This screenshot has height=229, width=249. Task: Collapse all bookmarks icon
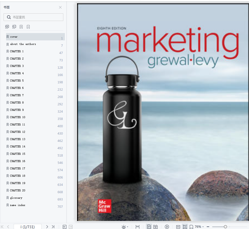coord(14,27)
